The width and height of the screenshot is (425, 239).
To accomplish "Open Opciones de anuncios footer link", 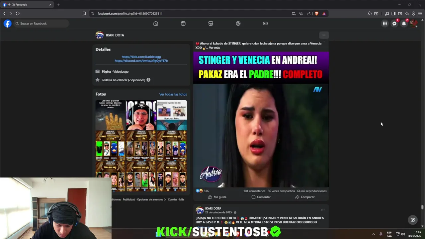I will click(151, 200).
